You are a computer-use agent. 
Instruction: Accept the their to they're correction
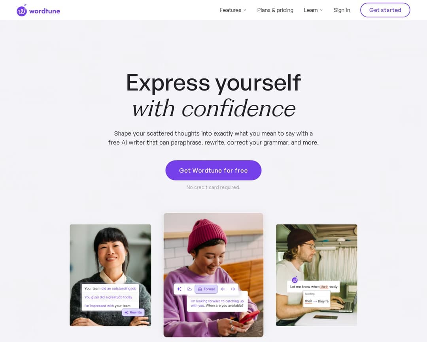316,301
